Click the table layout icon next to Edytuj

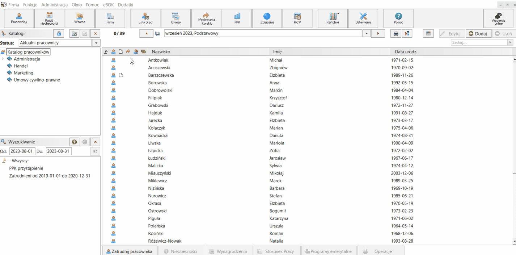pyautogui.click(x=428, y=34)
